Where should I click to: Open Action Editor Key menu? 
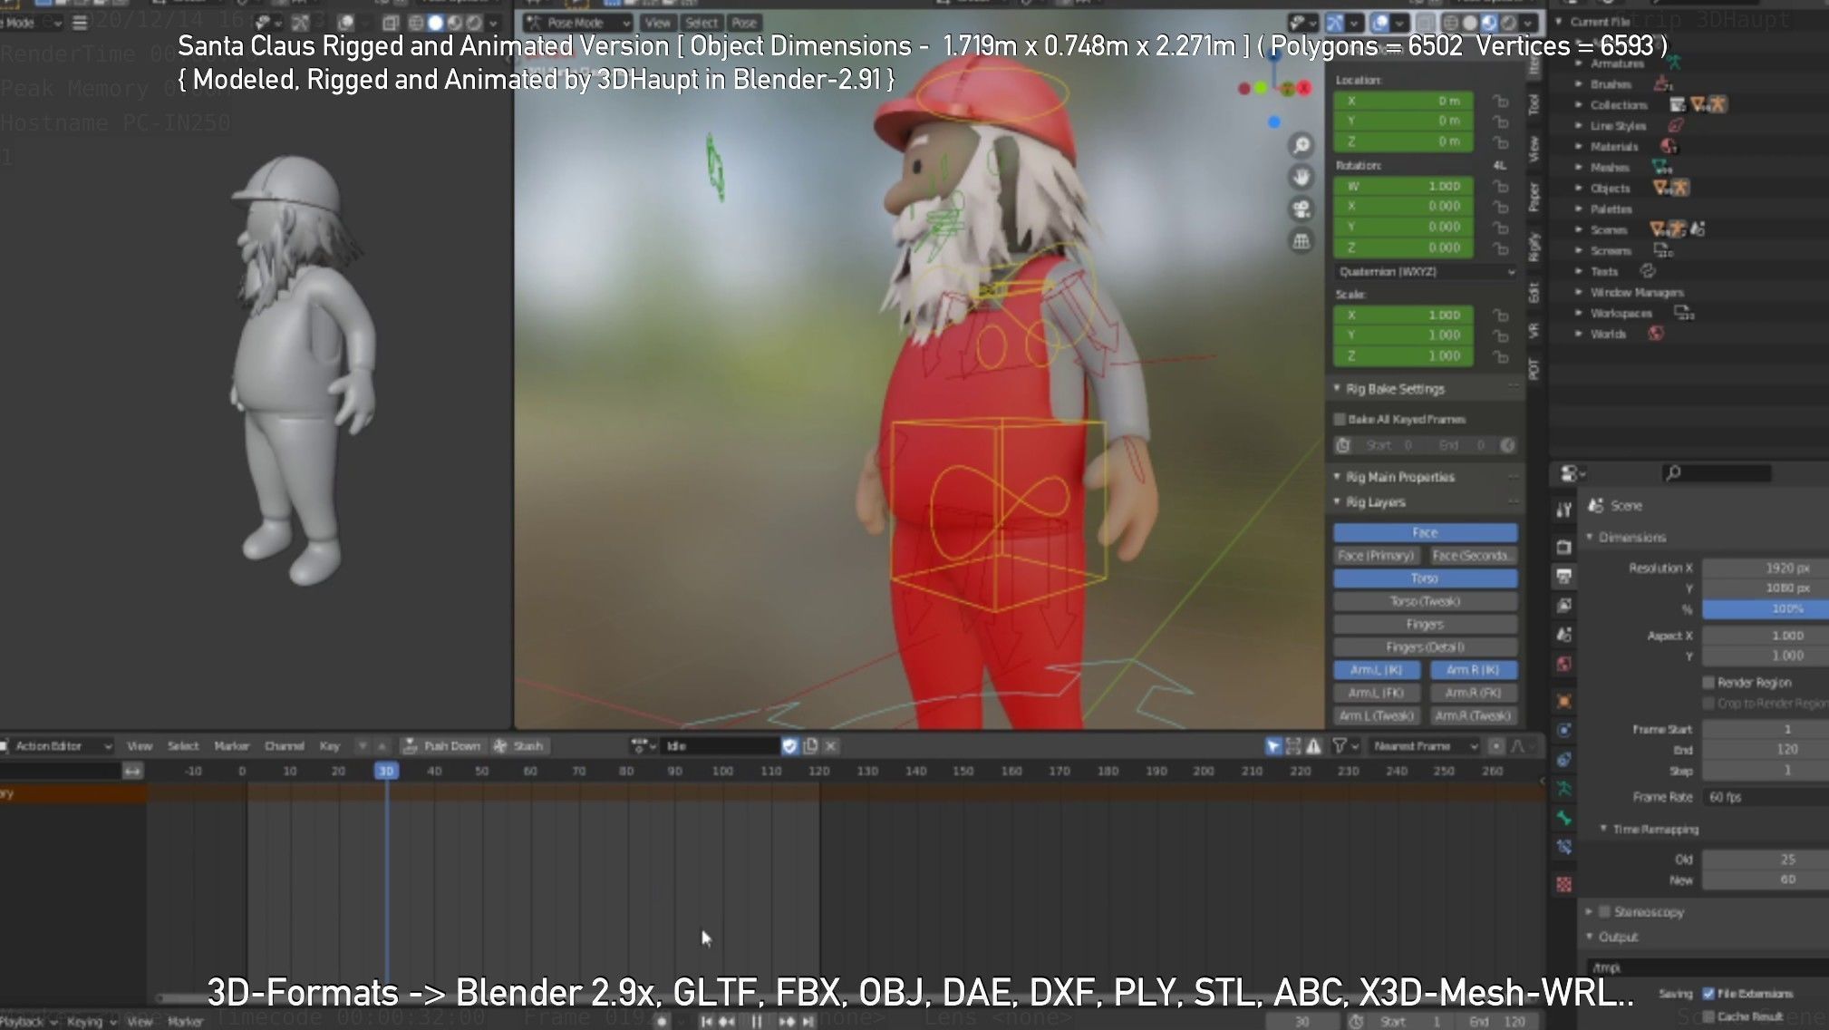click(x=329, y=745)
